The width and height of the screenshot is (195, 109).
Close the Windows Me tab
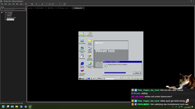[x=84, y=8]
